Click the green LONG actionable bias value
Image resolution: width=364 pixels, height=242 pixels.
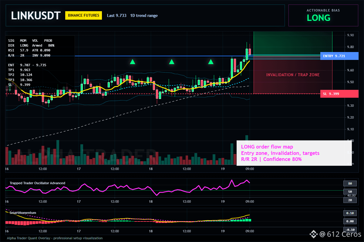(x=318, y=18)
